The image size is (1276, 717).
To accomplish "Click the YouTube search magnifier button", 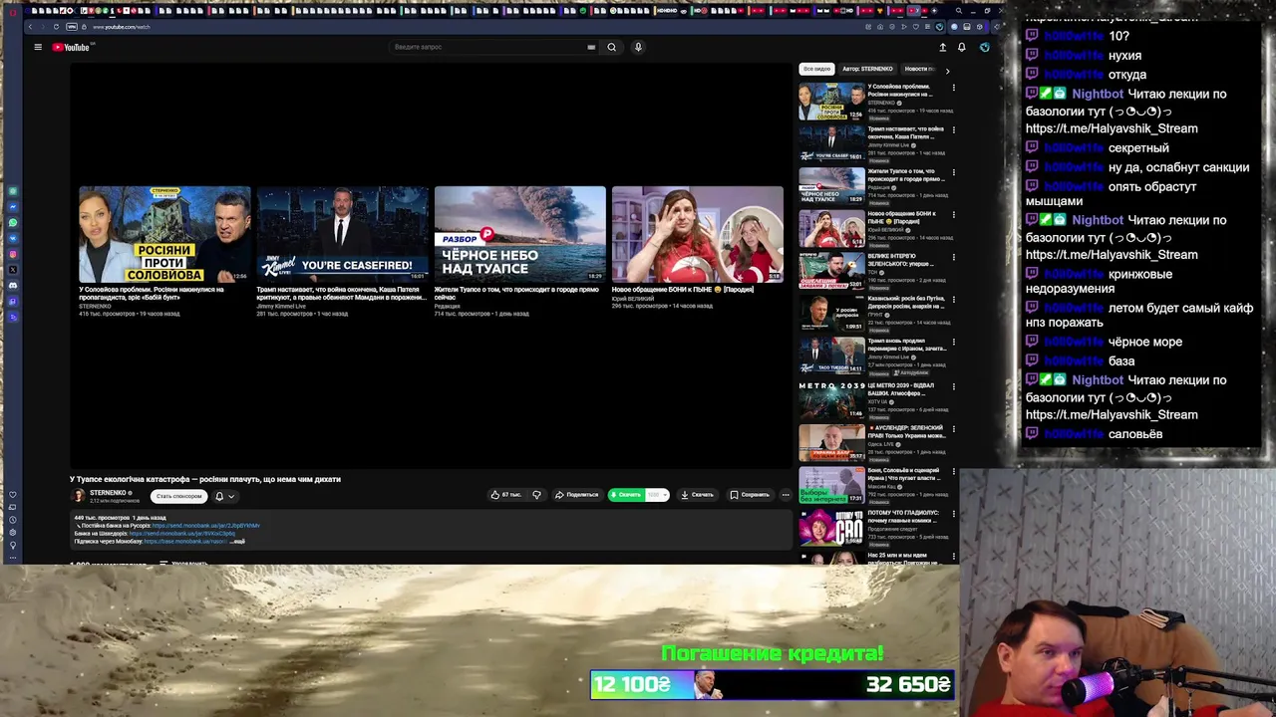I will pos(611,47).
